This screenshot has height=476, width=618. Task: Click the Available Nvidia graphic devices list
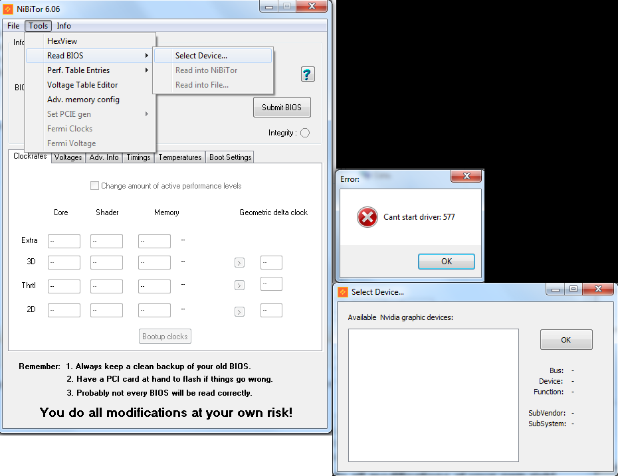[433, 395]
